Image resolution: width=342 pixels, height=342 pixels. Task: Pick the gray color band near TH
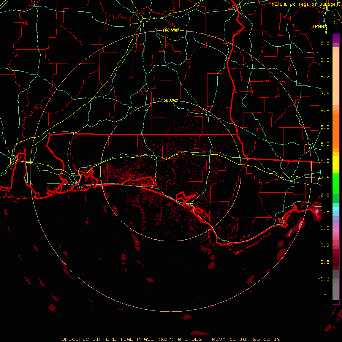[336, 291]
